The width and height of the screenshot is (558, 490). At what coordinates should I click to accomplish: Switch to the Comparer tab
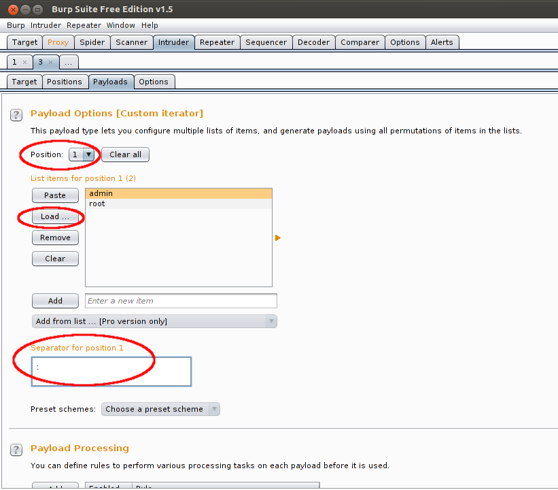tap(360, 42)
